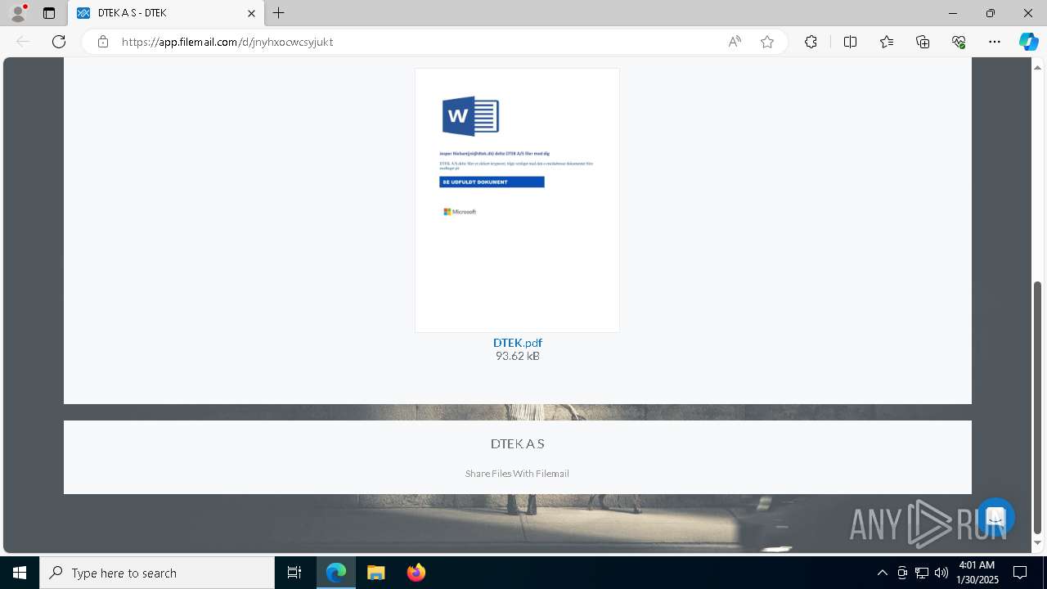Viewport: 1047px width, 589px height.
Task: Open Browser essentials icon
Action: point(959,42)
